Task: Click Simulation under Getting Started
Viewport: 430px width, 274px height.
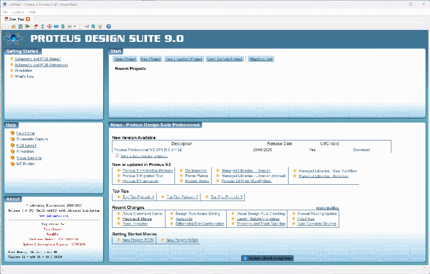Action: pyautogui.click(x=23, y=71)
